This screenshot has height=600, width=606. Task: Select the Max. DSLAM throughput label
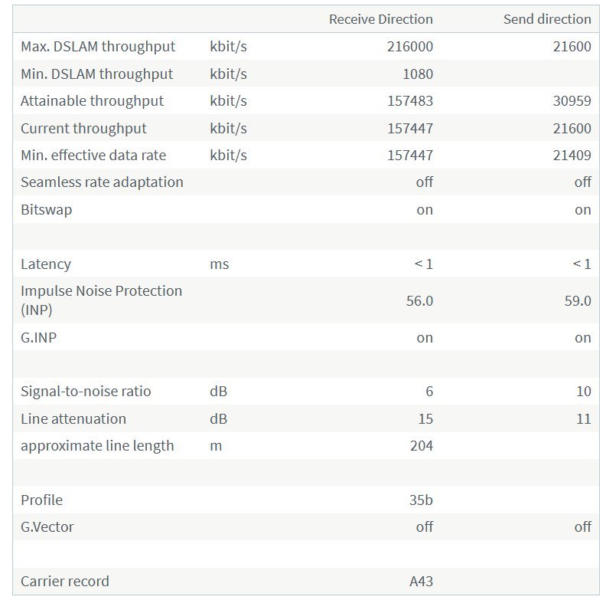point(98,47)
